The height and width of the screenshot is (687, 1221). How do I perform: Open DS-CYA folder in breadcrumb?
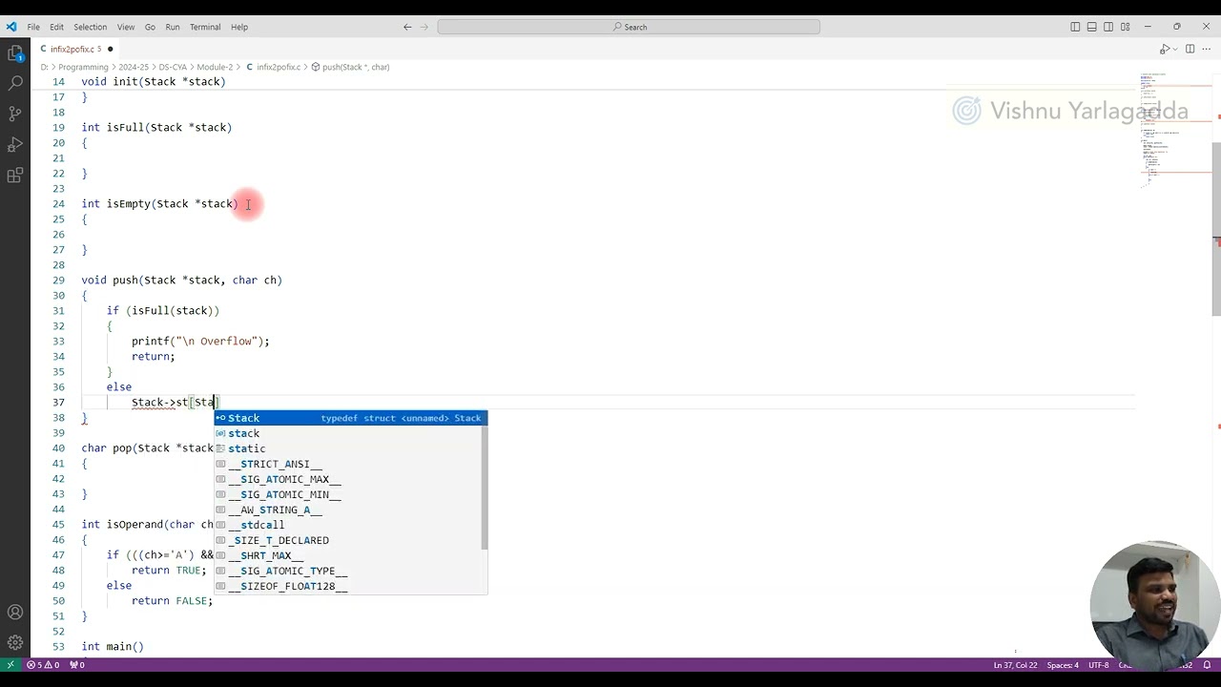pos(173,67)
